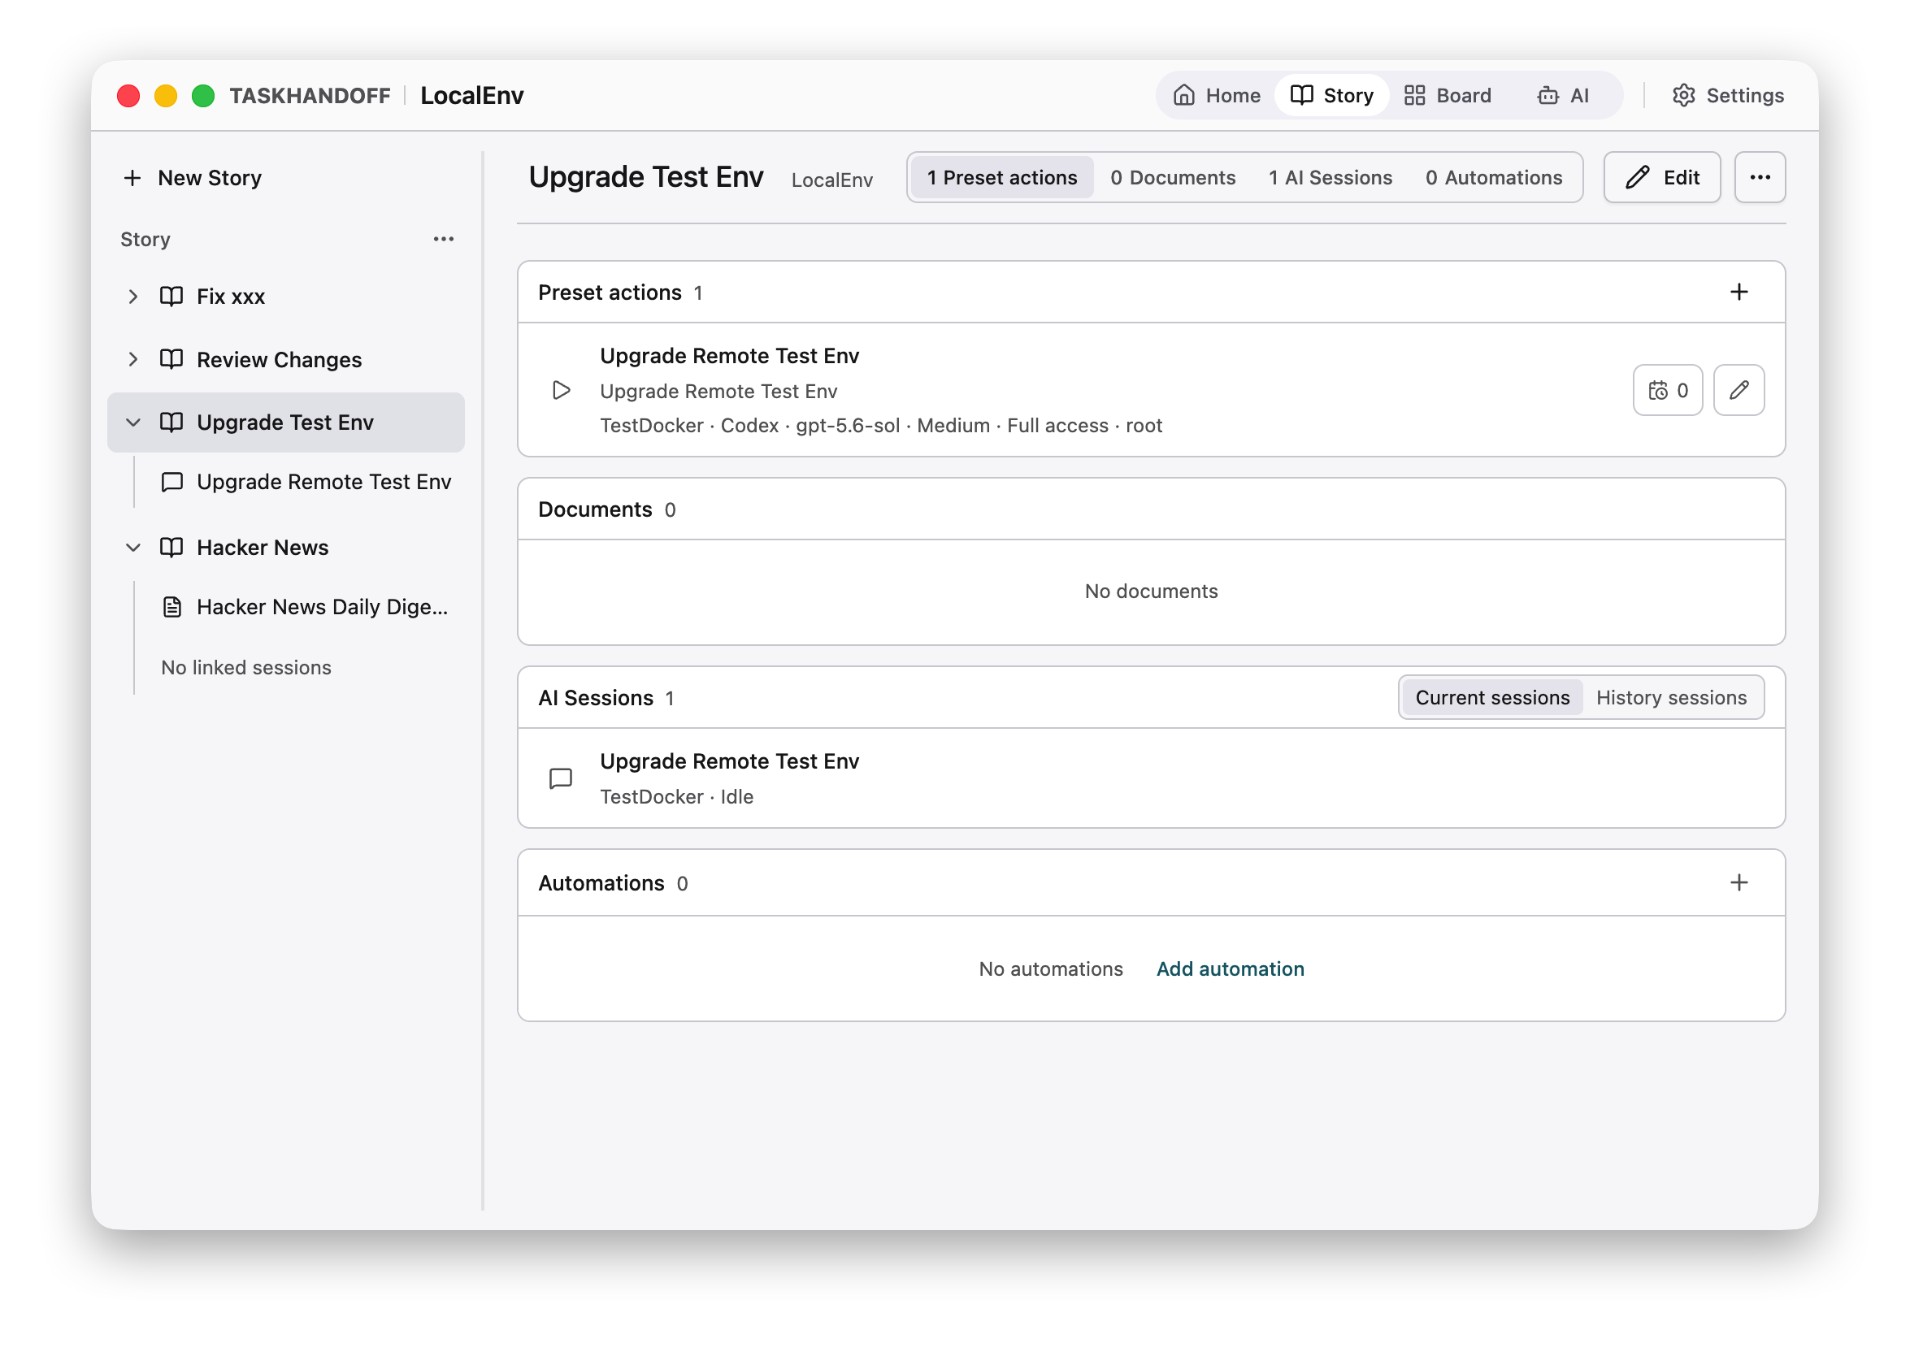Click the chat icon of the AI session row

point(560,778)
